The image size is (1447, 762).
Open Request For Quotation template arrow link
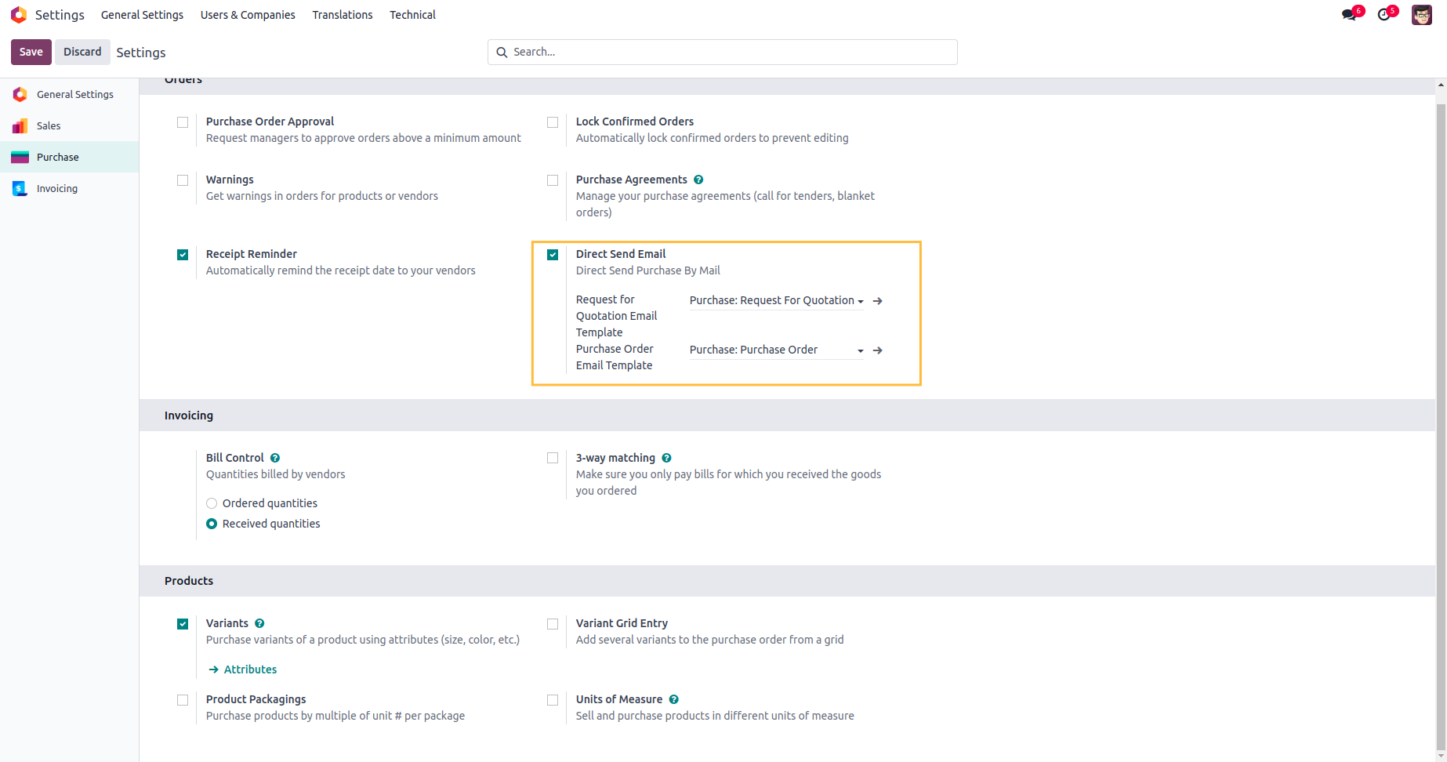tap(878, 301)
